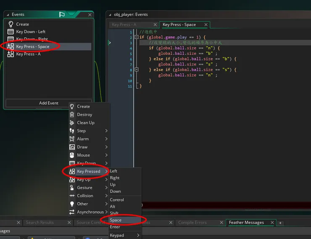Close the Key Press - A code tab
This screenshot has width=311, height=239.
coord(155,25)
